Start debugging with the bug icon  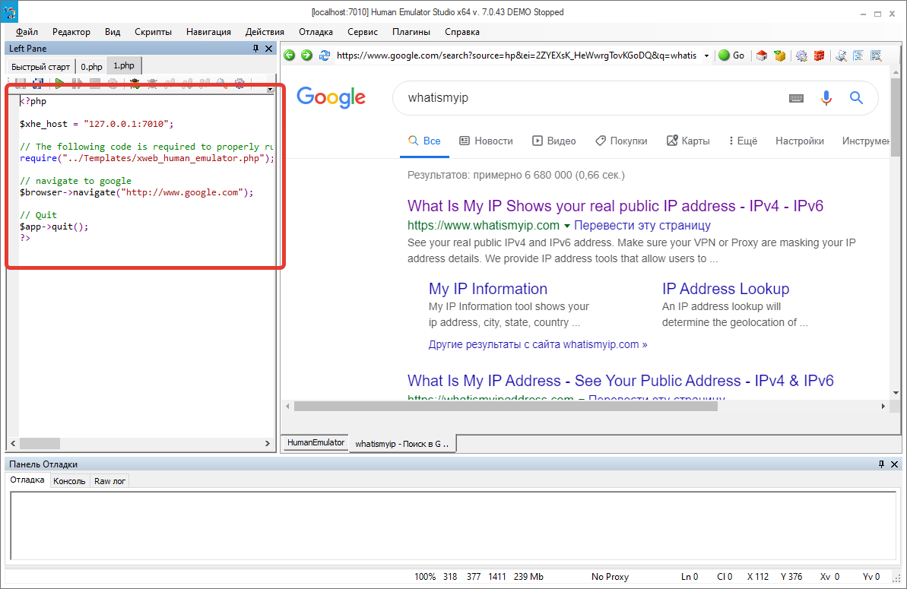pyautogui.click(x=135, y=84)
